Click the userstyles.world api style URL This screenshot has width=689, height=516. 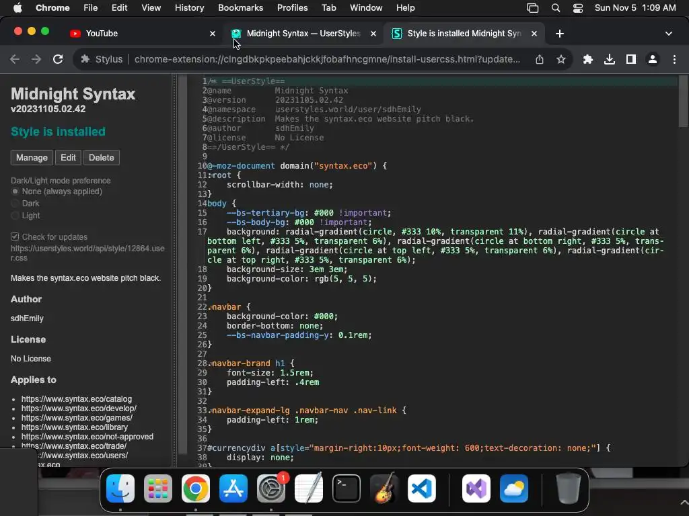point(87,253)
